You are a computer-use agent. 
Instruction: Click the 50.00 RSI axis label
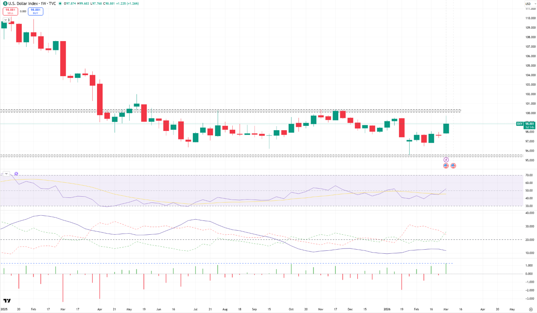[x=529, y=191]
